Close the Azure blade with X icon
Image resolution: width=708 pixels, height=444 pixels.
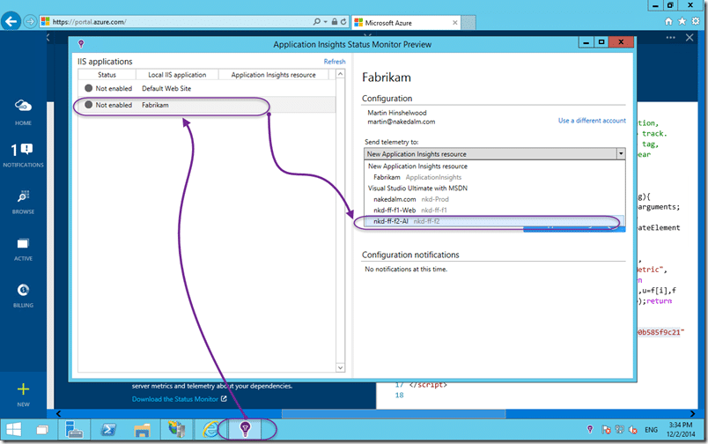coord(690,38)
